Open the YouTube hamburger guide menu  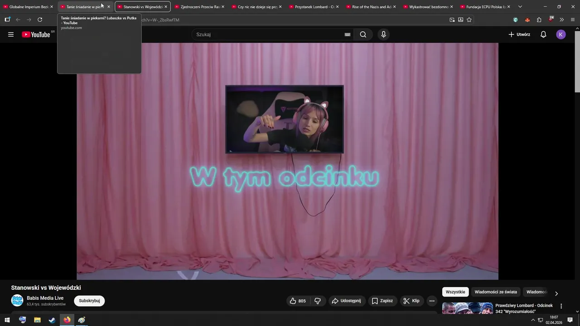tap(11, 34)
